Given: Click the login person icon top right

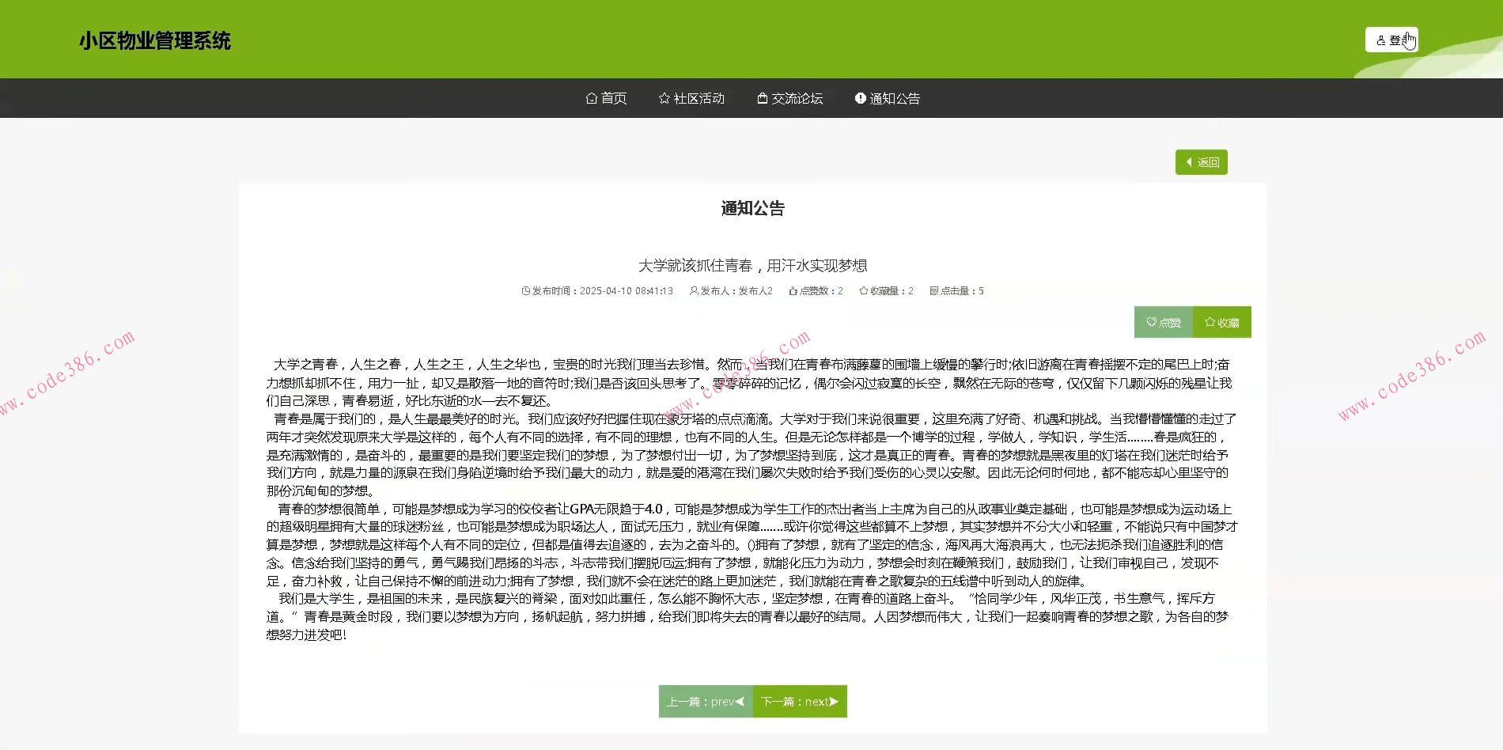Looking at the screenshot, I should 1381,39.
